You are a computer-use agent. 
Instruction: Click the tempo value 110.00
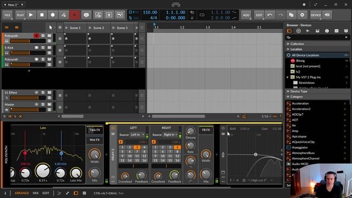coord(150,12)
